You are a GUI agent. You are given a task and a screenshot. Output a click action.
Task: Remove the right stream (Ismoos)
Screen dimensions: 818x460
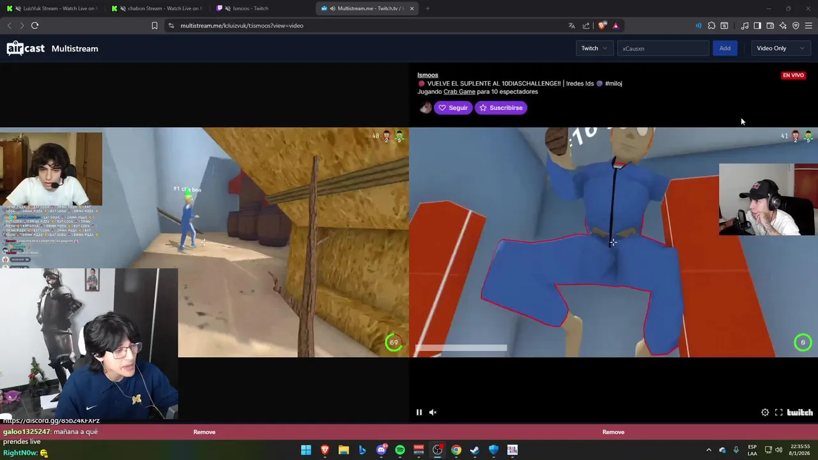613,432
